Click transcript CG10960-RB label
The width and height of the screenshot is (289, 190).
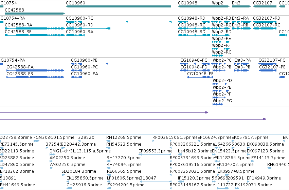pyautogui.click(x=79, y=25)
